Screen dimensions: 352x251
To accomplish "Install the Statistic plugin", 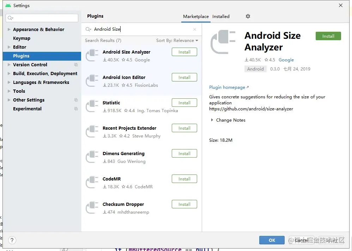I will [184, 103].
